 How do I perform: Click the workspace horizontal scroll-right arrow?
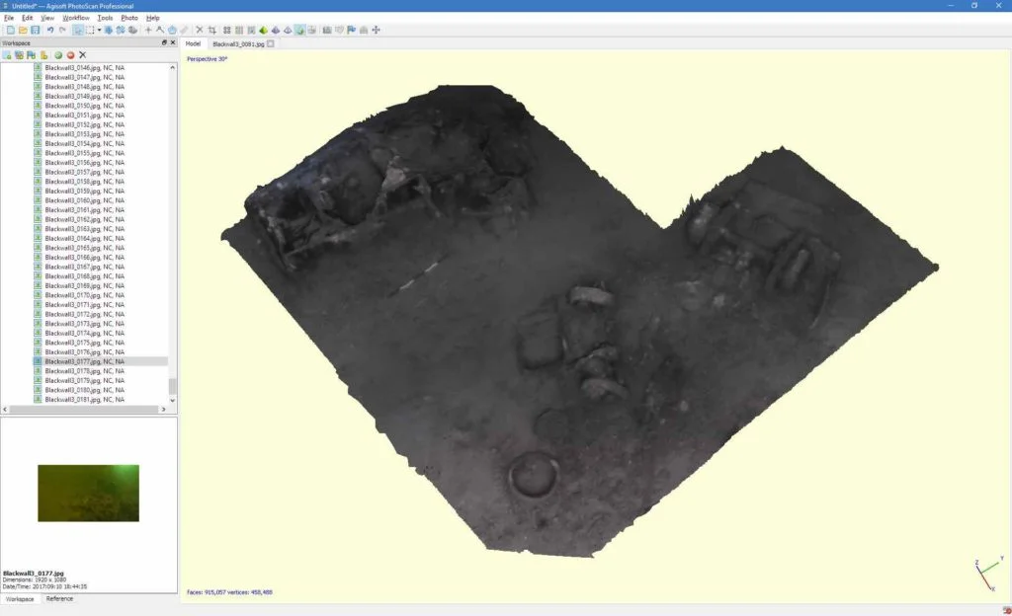click(x=163, y=409)
